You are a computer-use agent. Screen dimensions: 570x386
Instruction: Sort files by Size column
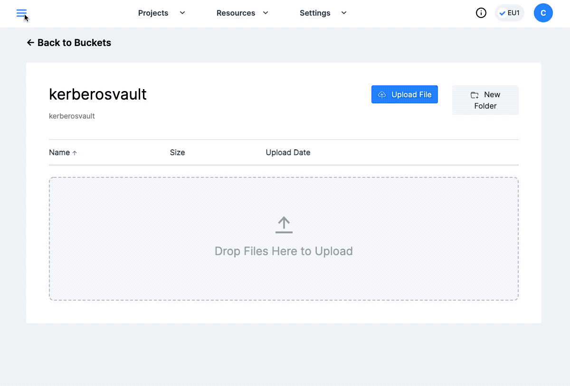click(x=177, y=152)
